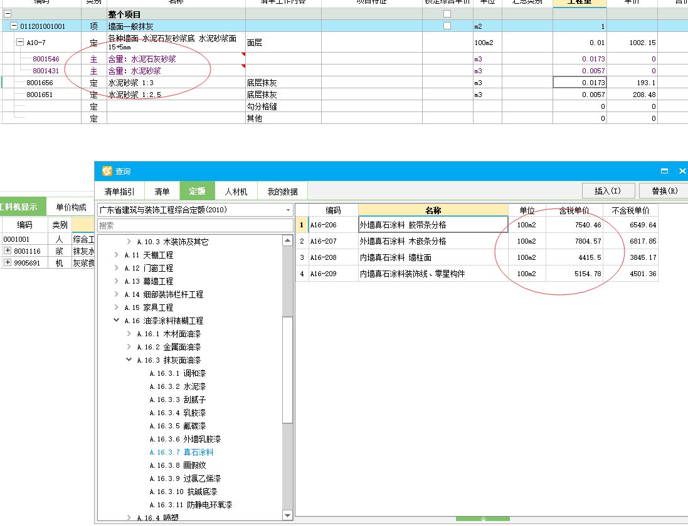The image size is (688, 526).
Task: Select the 0001001 labor row
Action: point(48,239)
